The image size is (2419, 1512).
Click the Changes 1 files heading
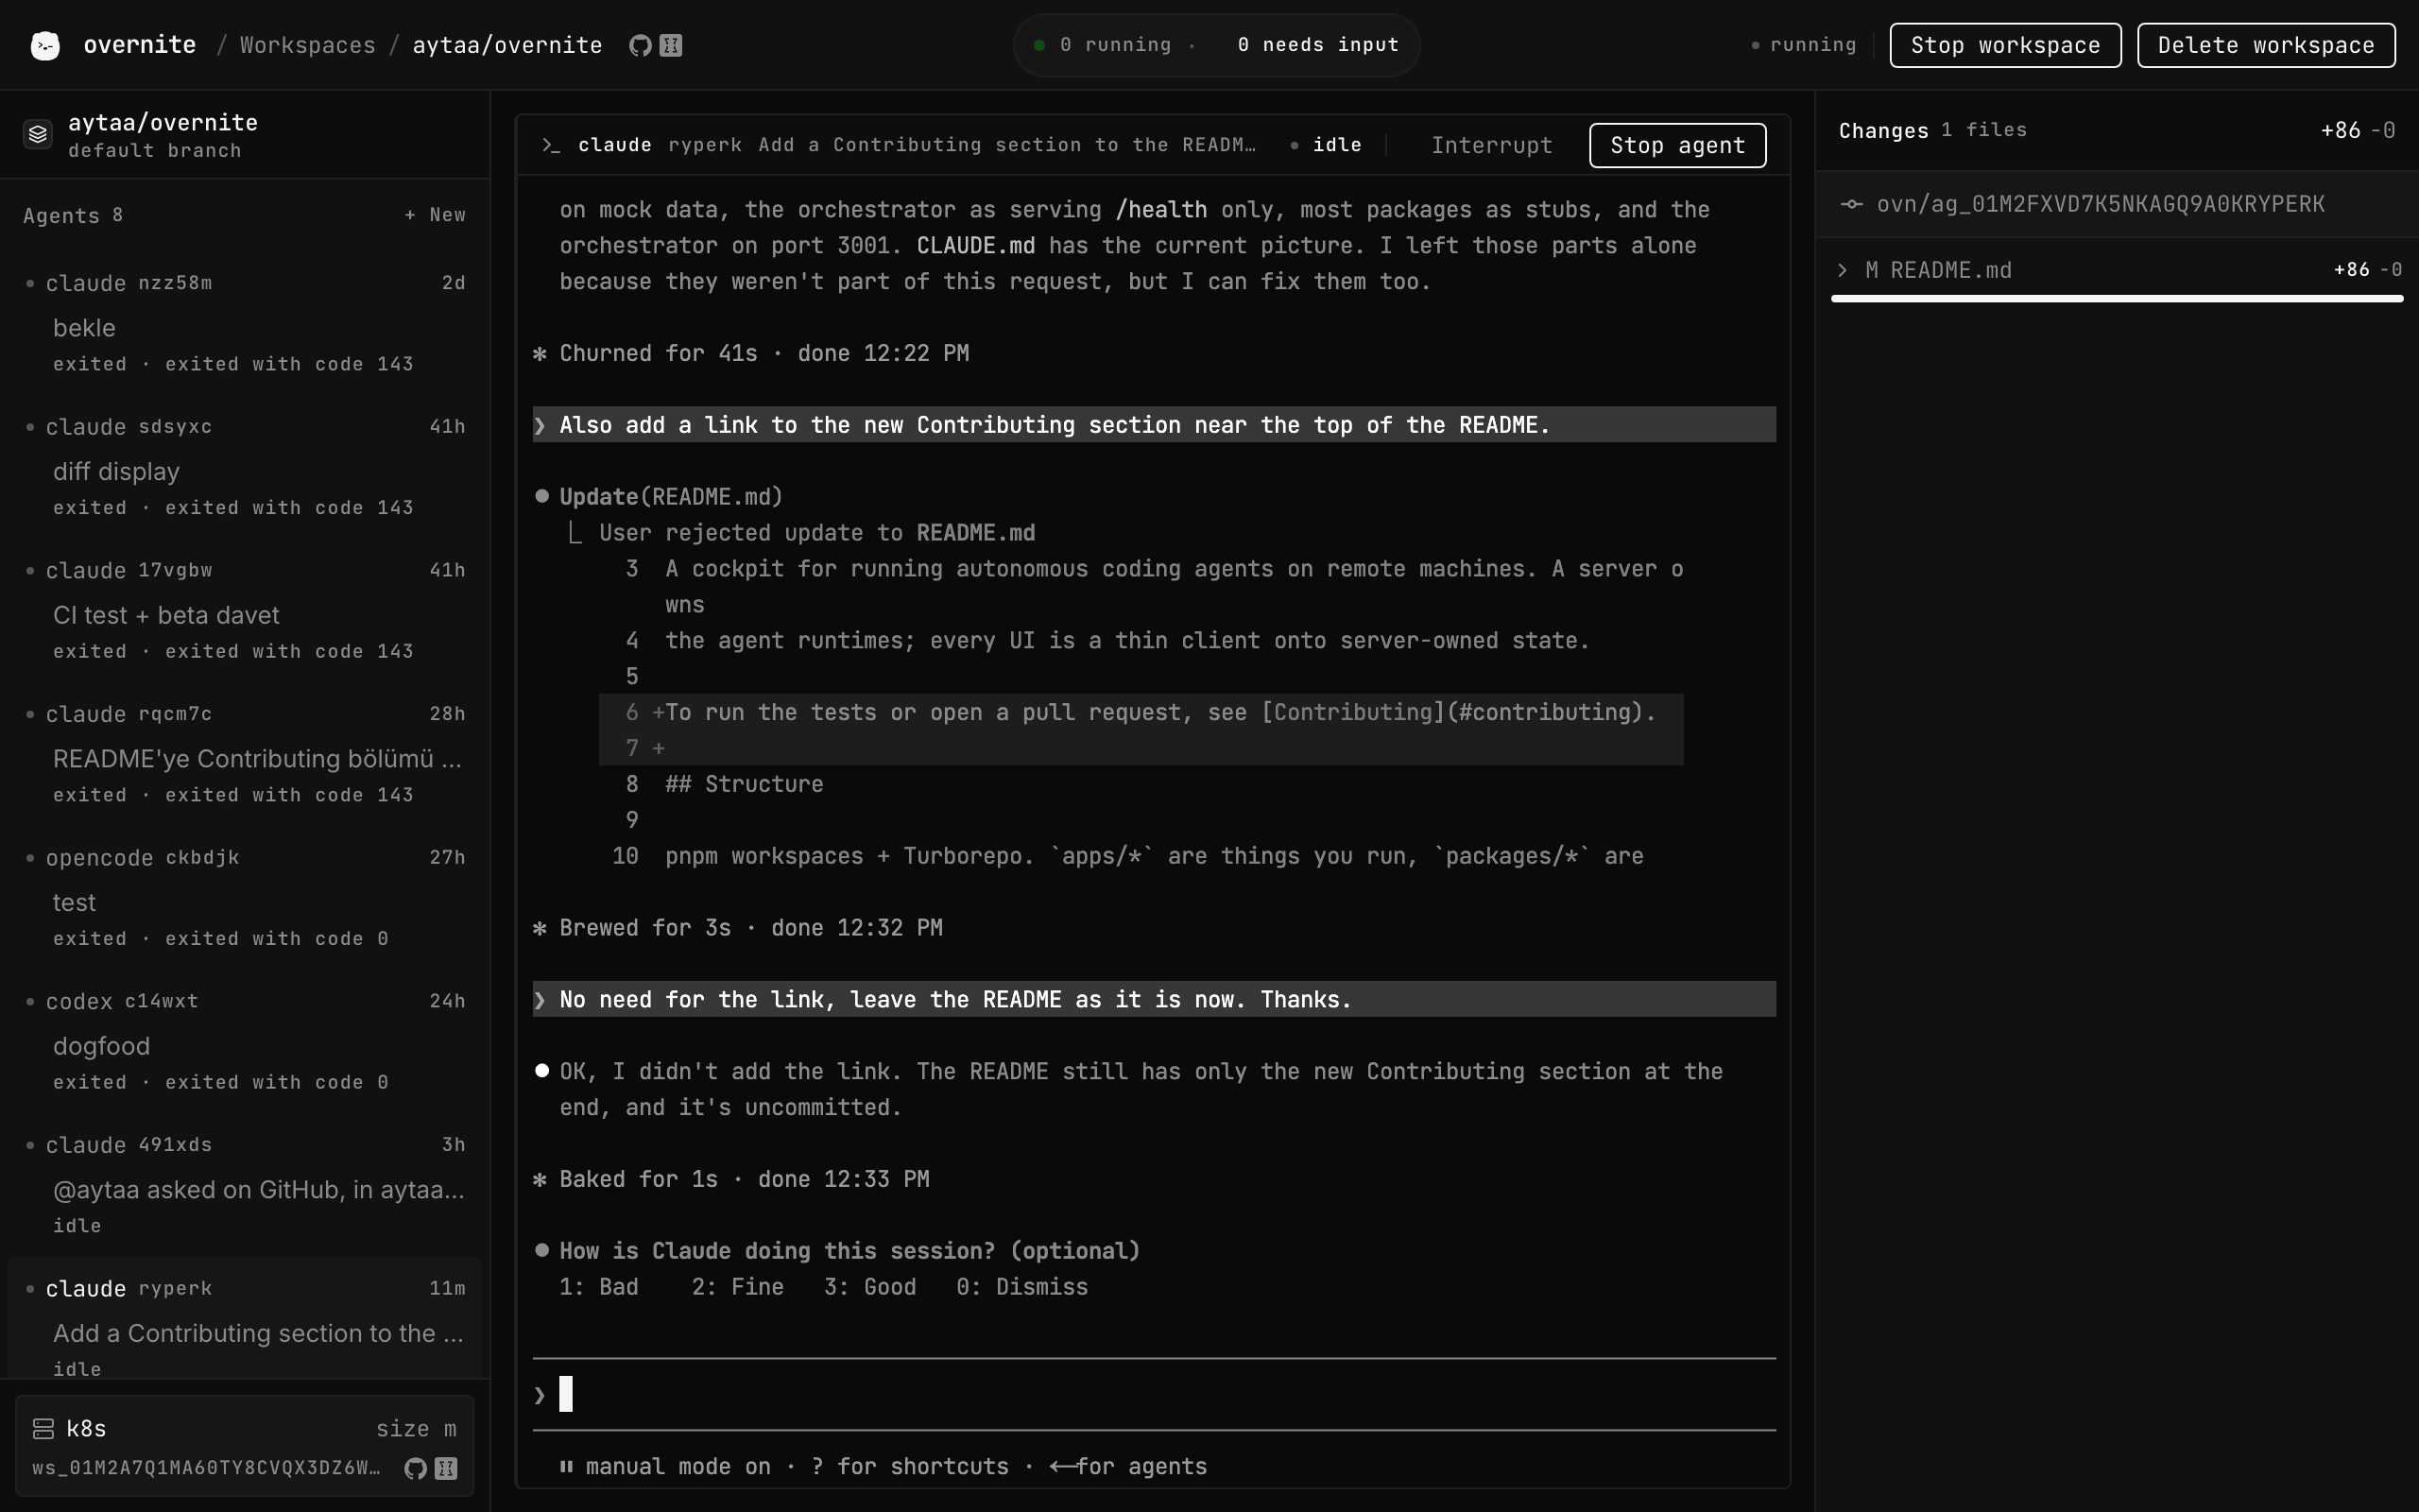click(1932, 131)
